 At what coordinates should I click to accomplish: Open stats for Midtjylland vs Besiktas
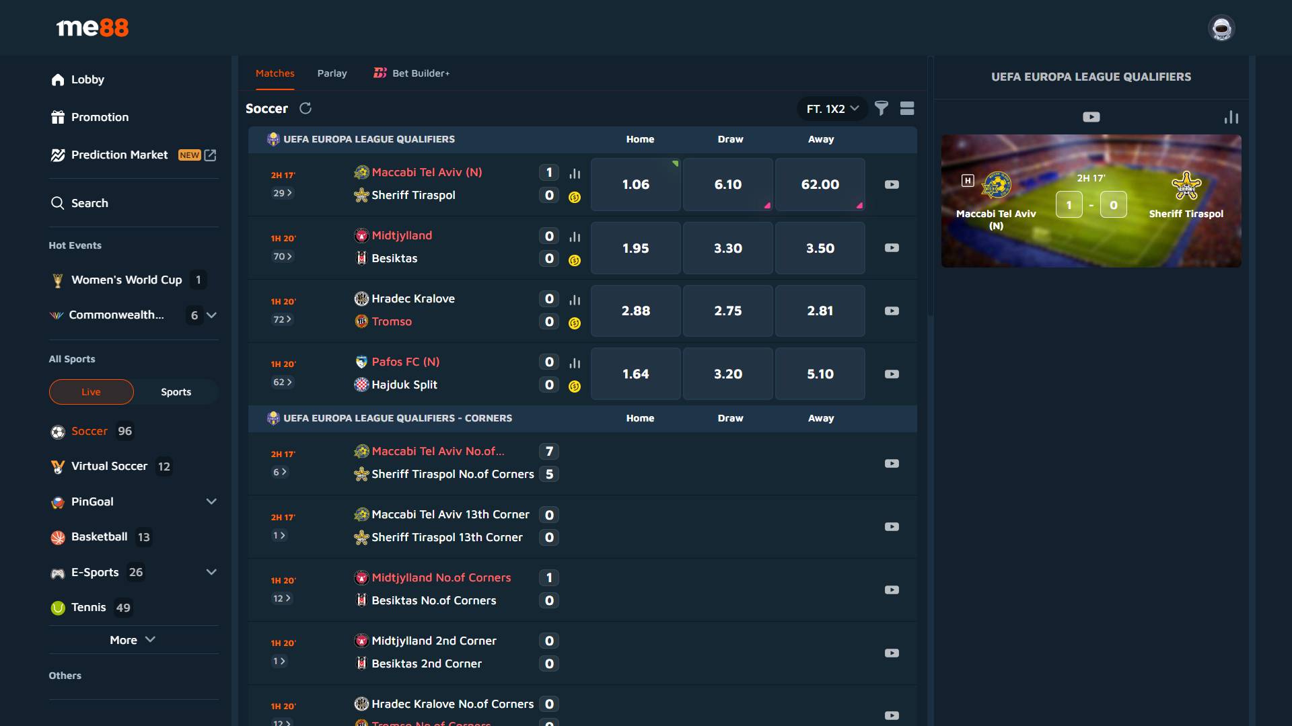click(x=575, y=237)
